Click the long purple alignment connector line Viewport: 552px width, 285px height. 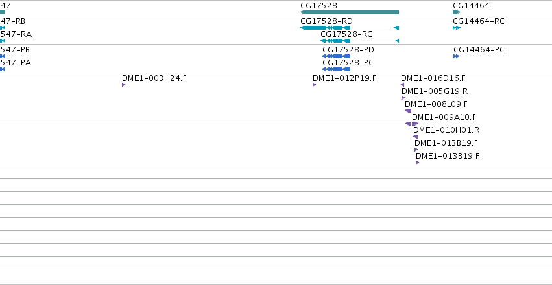point(202,124)
